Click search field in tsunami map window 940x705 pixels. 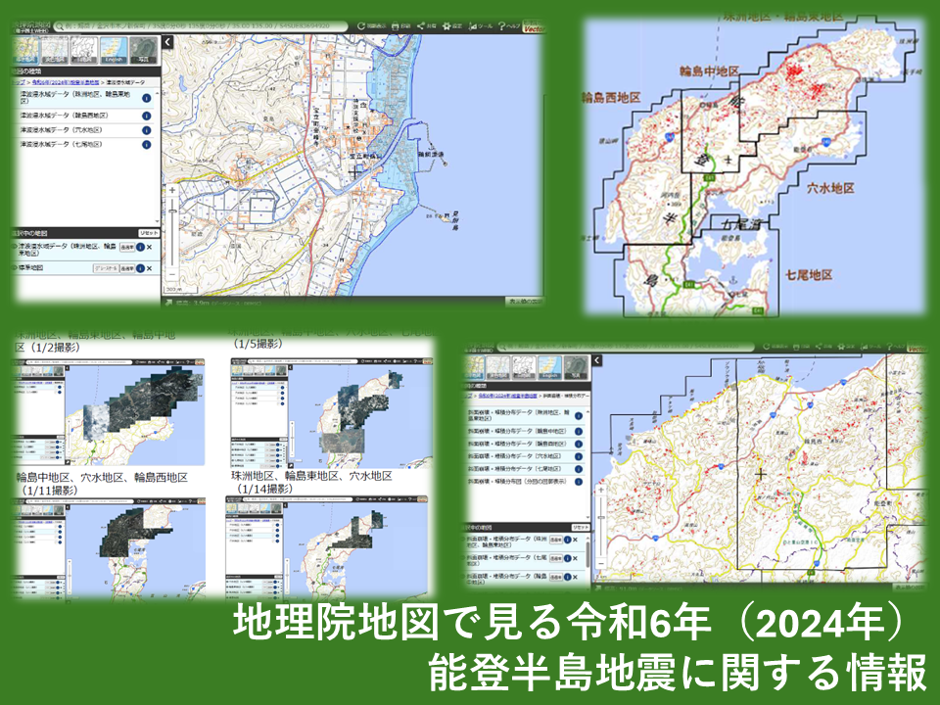click(x=201, y=26)
